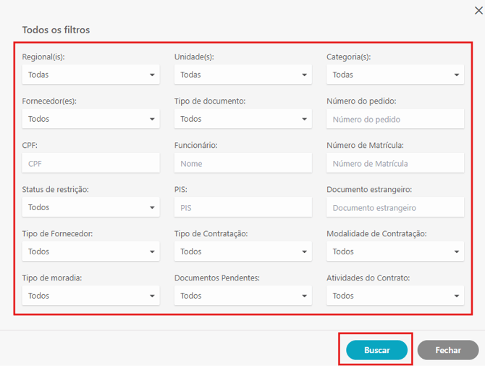The width and height of the screenshot is (485, 366).
Task: Click the Fechar button
Action: 448,350
